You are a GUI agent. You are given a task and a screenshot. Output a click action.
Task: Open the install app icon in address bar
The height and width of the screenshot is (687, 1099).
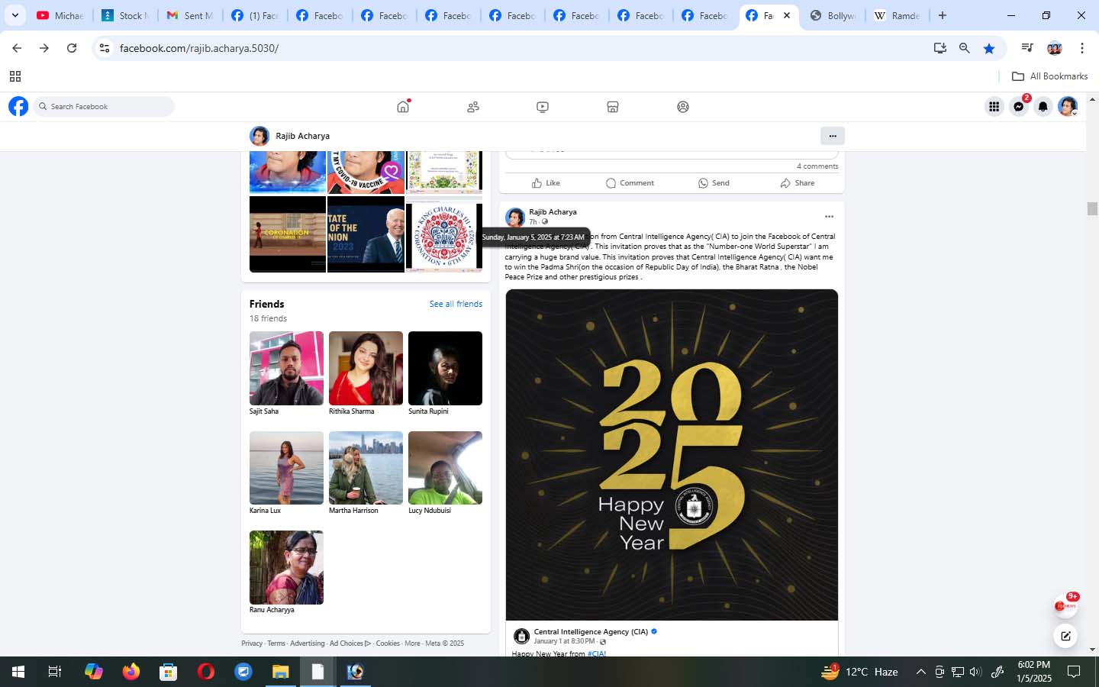point(940,48)
